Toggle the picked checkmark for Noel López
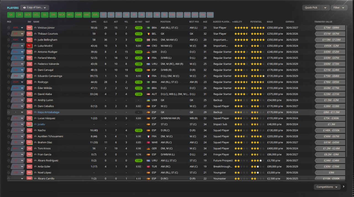This screenshot has height=197, width=354. click(9, 173)
